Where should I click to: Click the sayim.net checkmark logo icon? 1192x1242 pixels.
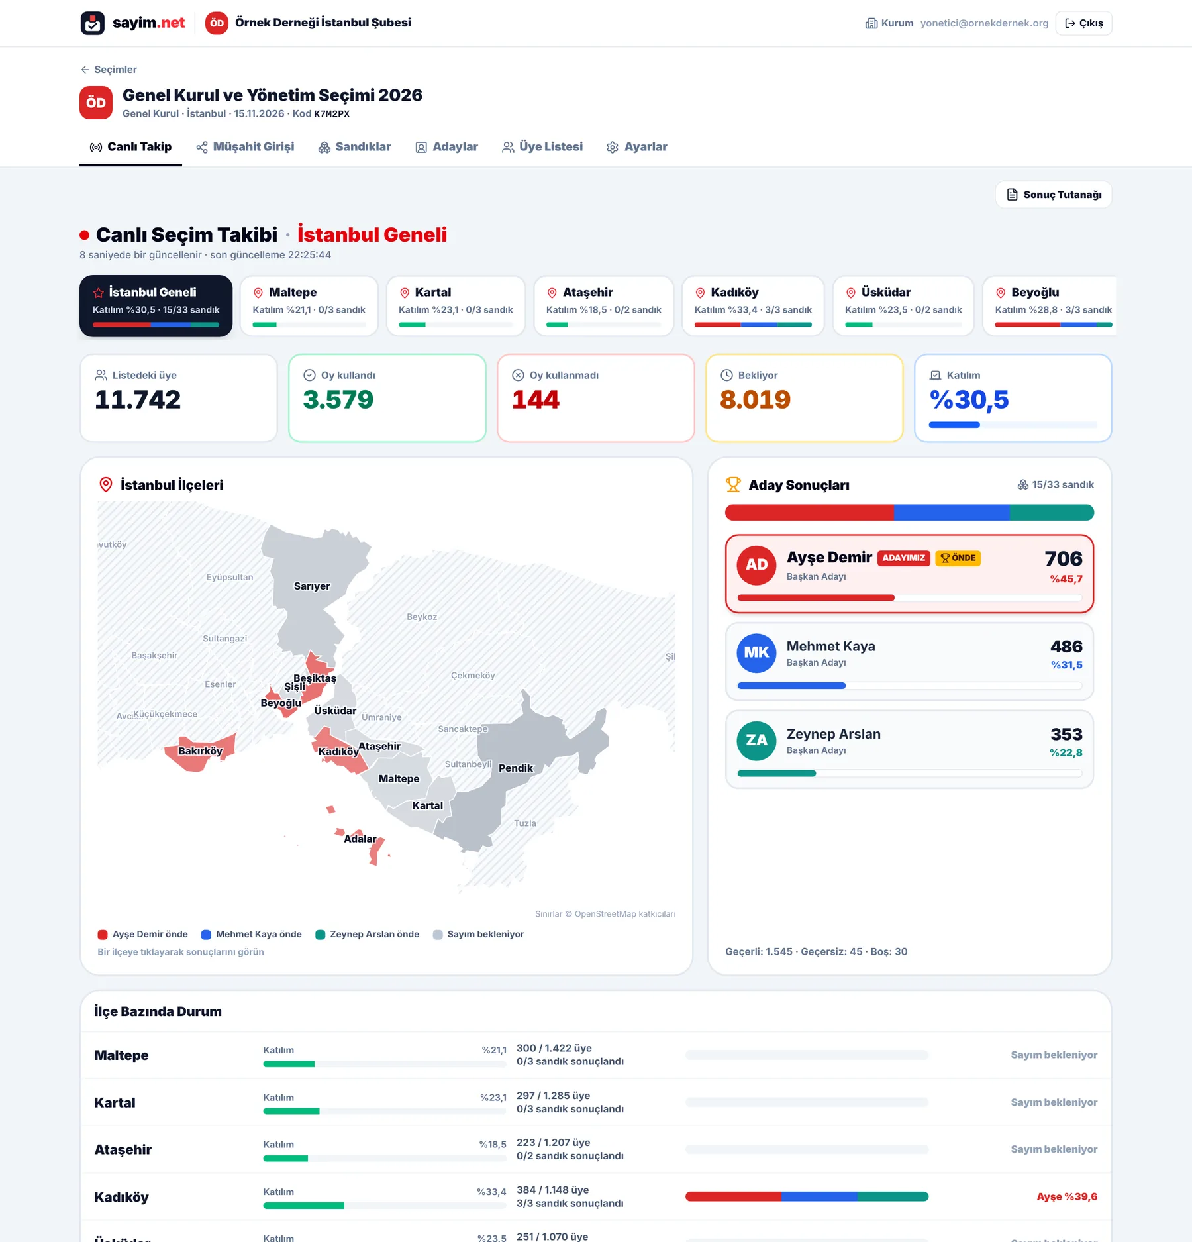[92, 23]
